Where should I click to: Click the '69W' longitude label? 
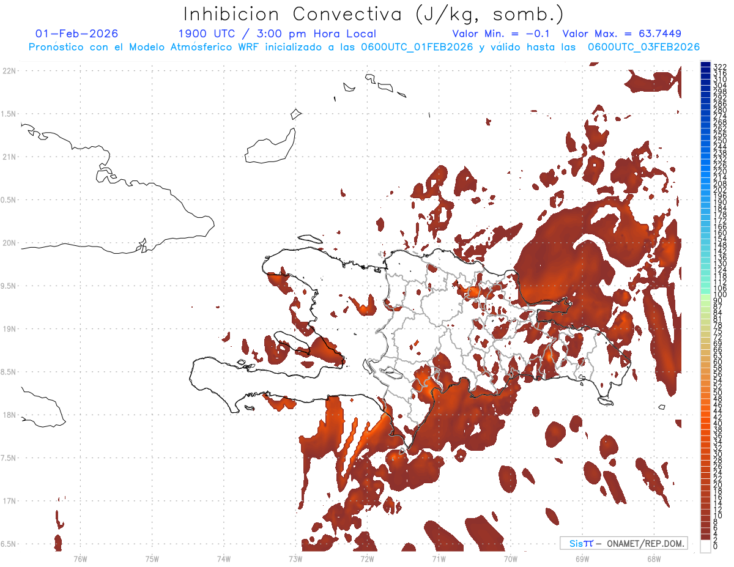[x=582, y=558]
